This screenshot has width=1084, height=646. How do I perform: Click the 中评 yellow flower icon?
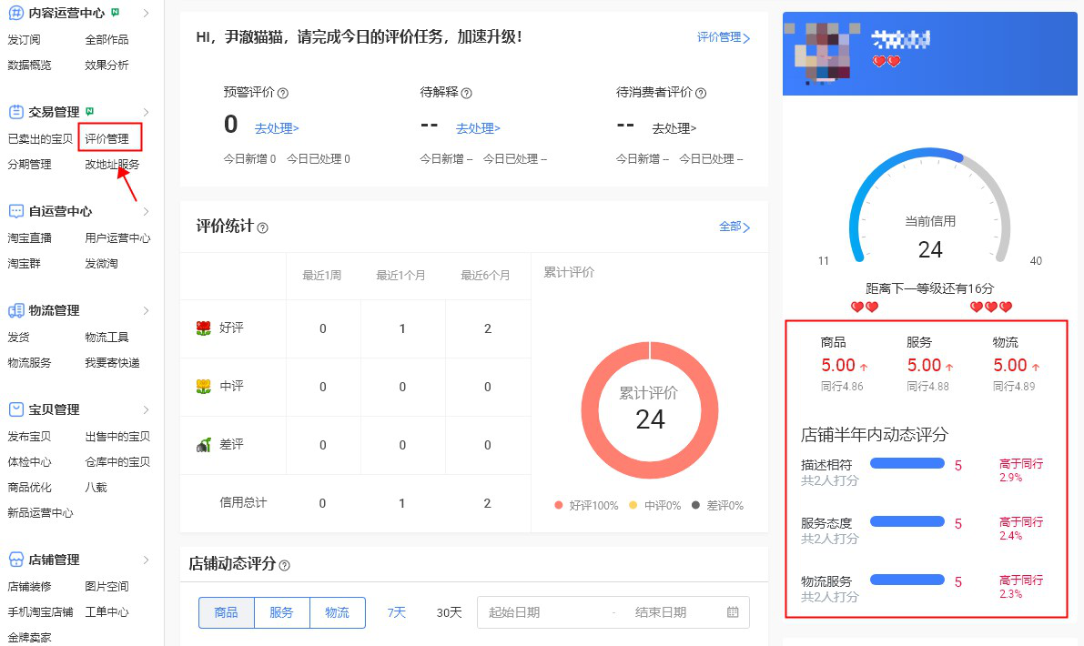pyautogui.click(x=203, y=386)
